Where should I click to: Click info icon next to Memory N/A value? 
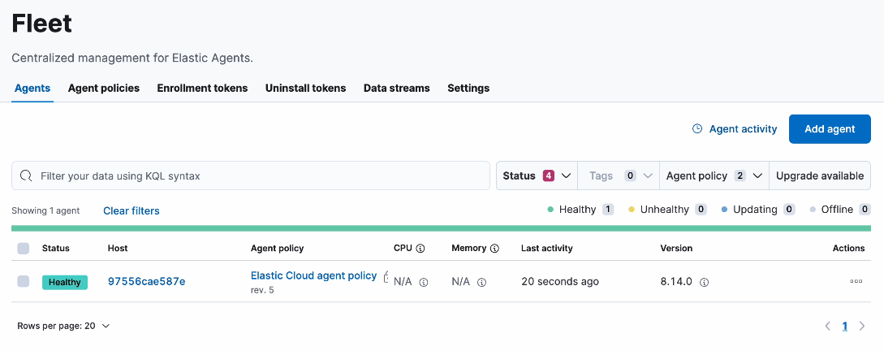[x=481, y=283]
